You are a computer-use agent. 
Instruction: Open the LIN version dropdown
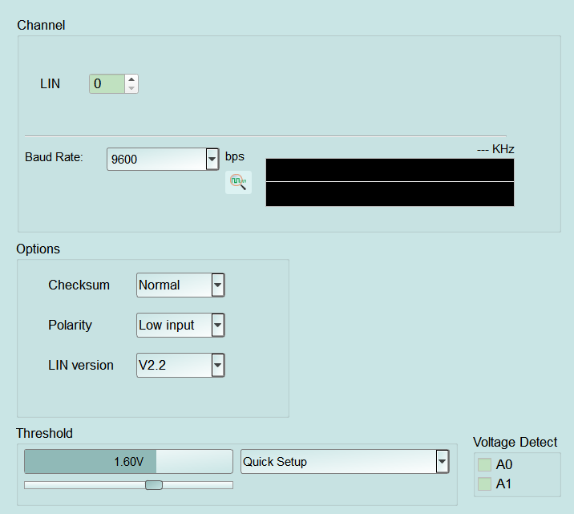coord(180,365)
